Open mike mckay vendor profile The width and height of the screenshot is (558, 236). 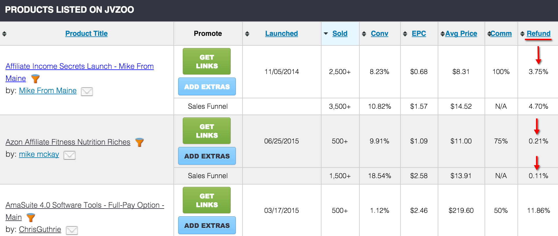39,154
